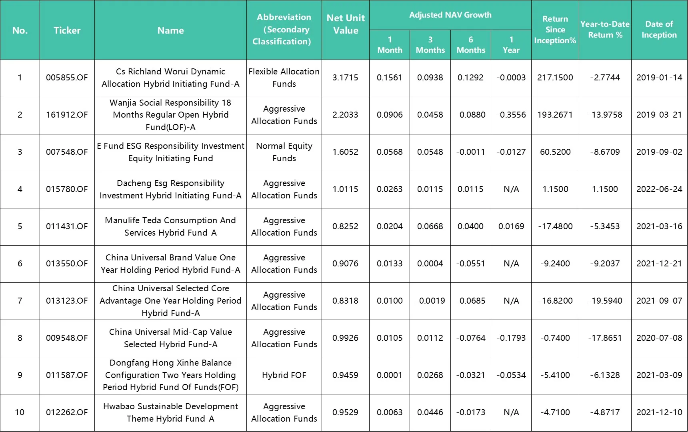
Task: Click the 6 Months subheader
Action: [471, 45]
